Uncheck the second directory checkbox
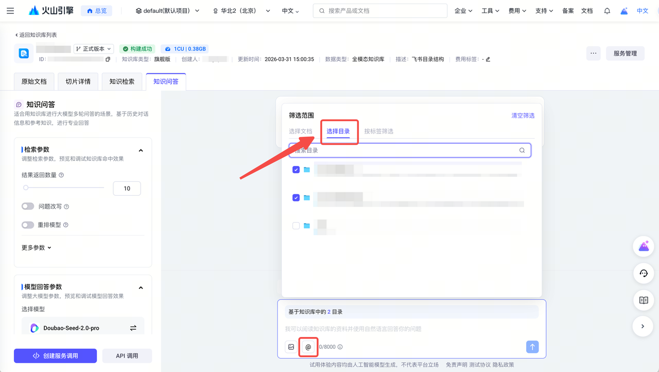The height and width of the screenshot is (372, 659). (x=296, y=197)
